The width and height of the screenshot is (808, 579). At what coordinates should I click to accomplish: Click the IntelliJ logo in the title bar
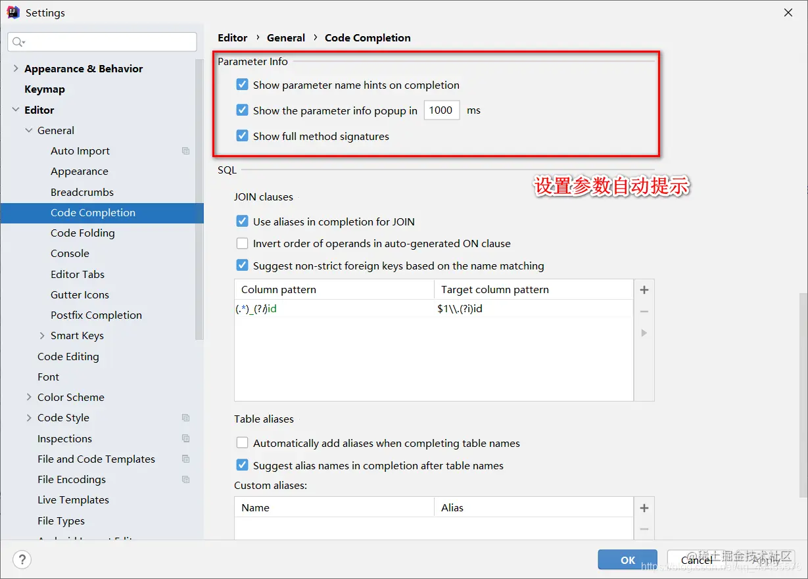pyautogui.click(x=13, y=12)
